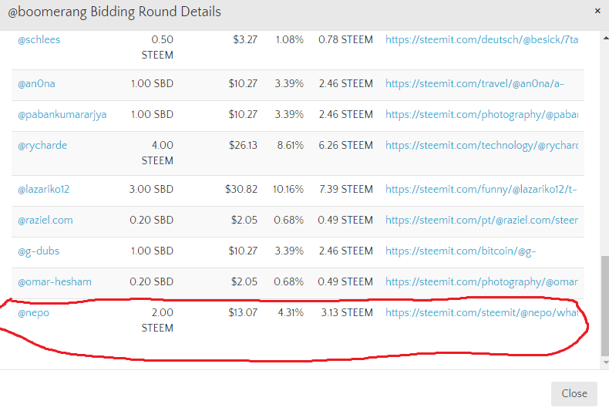The height and width of the screenshot is (411, 609).
Task: Open the steemit.com/technology/@rycharde post link
Action: [481, 145]
